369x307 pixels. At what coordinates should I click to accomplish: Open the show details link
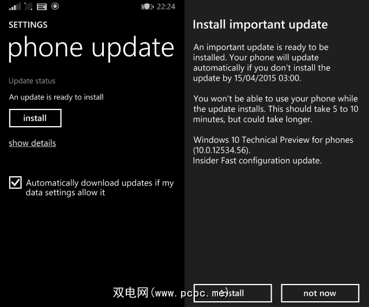(x=32, y=143)
